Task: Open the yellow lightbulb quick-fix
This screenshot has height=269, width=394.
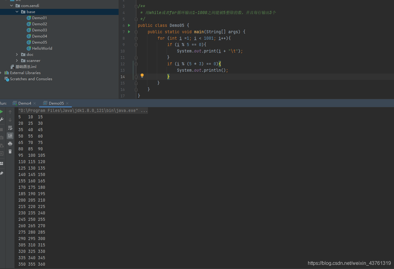Action: click(x=142, y=75)
